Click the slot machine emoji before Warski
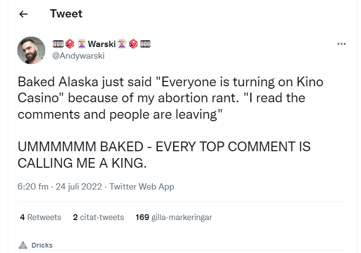This screenshot has height=253, width=361. coord(57,44)
